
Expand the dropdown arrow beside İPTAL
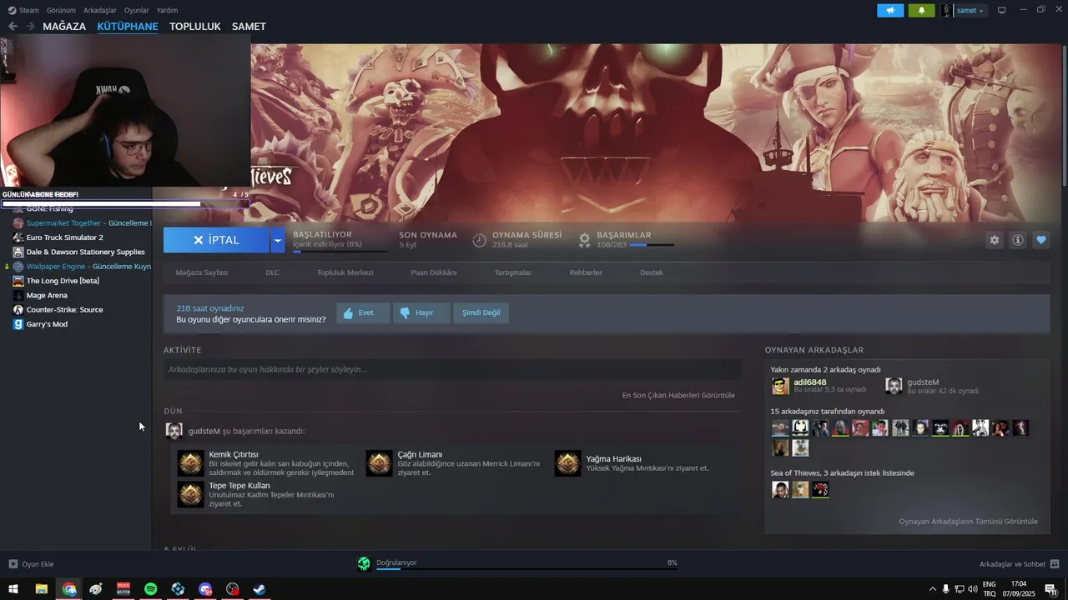click(278, 240)
